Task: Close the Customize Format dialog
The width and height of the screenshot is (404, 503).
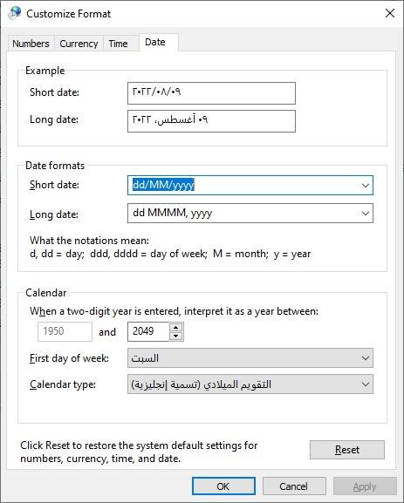Action: click(390, 13)
